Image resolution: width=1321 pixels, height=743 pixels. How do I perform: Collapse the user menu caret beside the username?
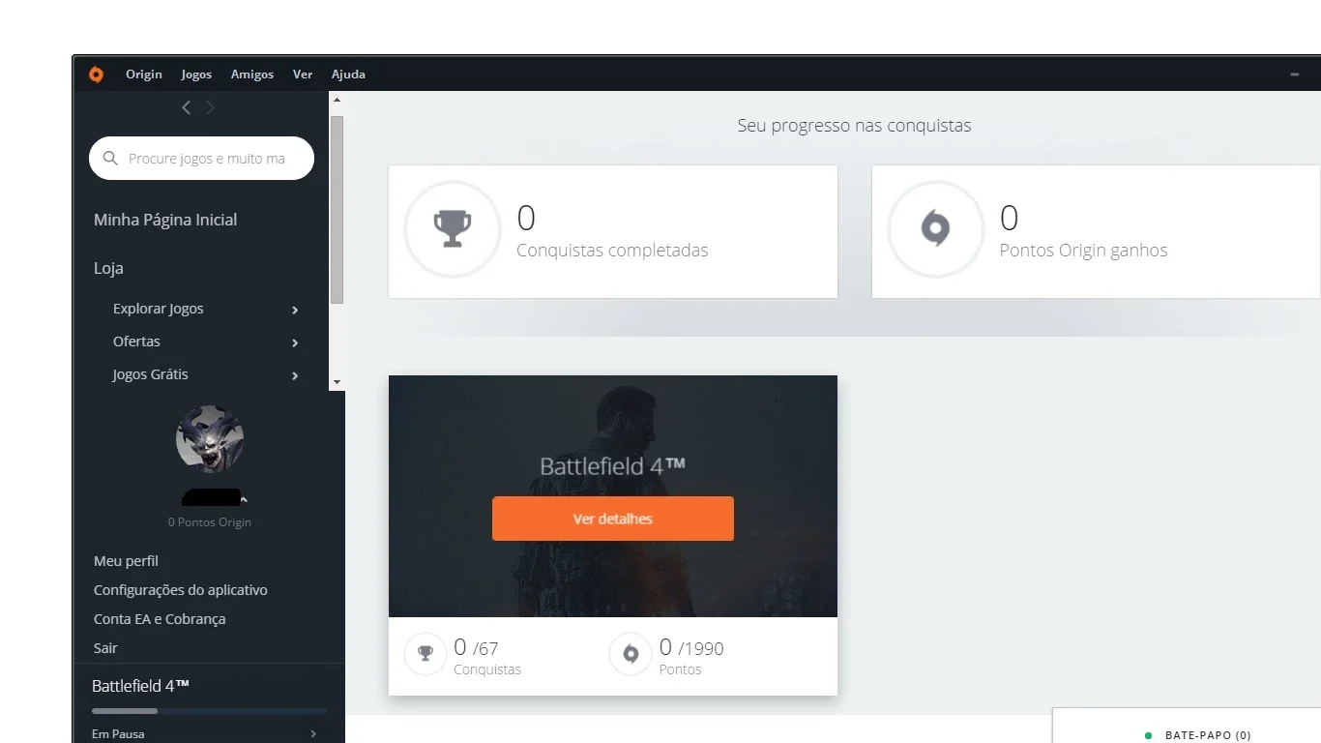[244, 499]
